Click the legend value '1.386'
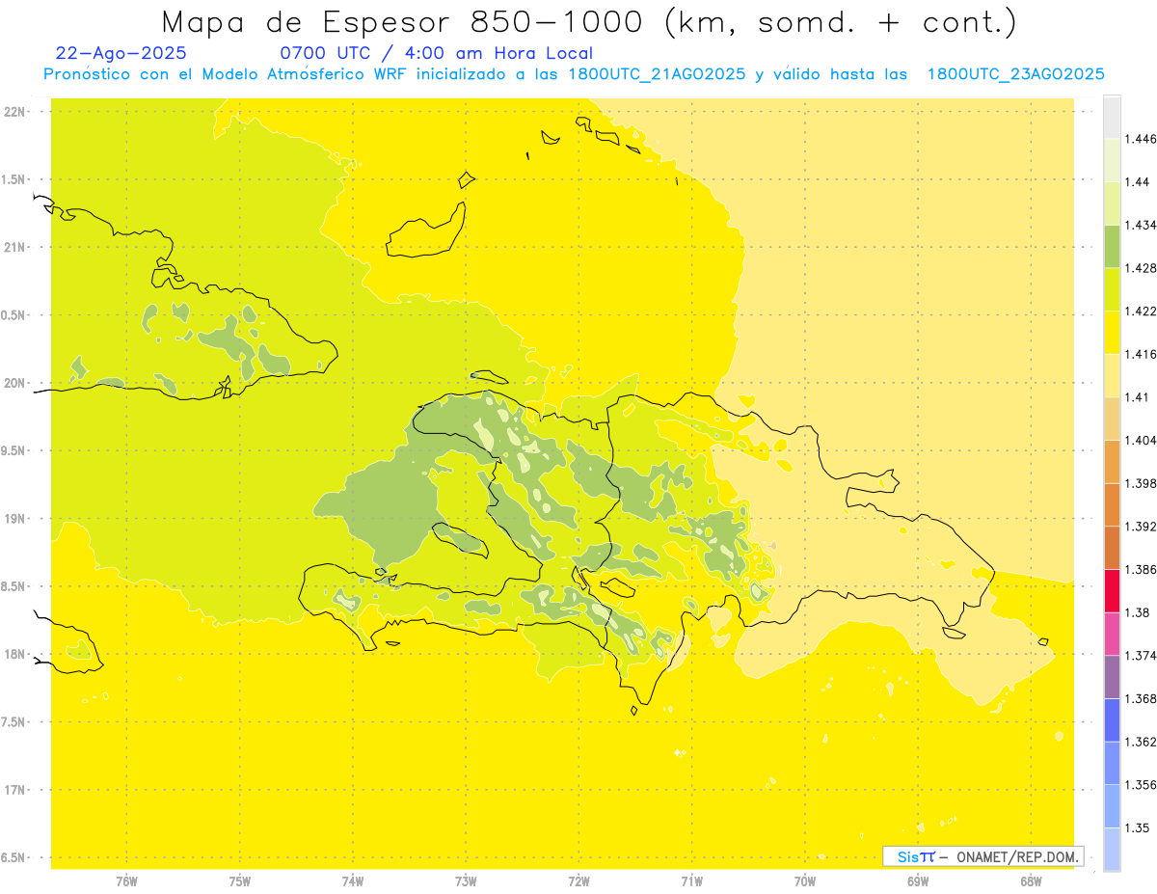Screen dimensions: 1157x894 1142,569
